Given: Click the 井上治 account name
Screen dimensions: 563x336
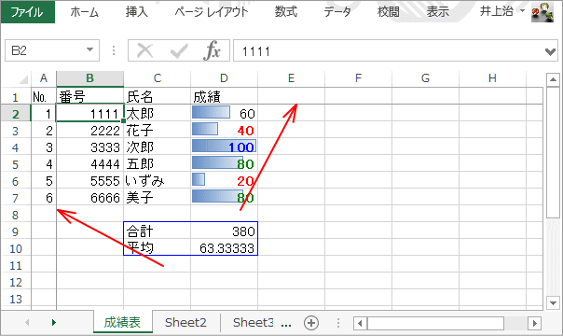Looking at the screenshot, I should coord(497,11).
